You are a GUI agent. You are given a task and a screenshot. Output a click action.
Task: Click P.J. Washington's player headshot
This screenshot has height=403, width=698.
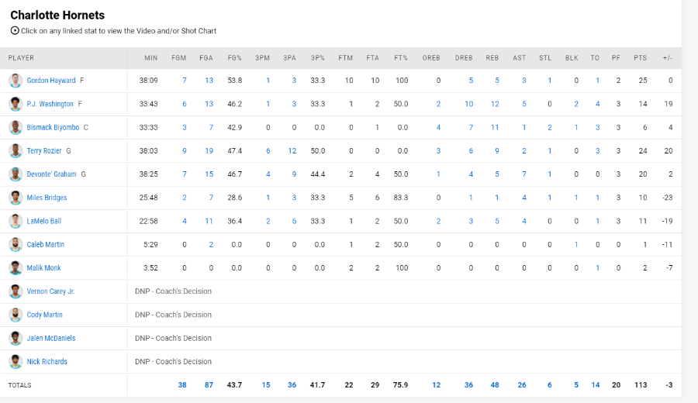16,104
